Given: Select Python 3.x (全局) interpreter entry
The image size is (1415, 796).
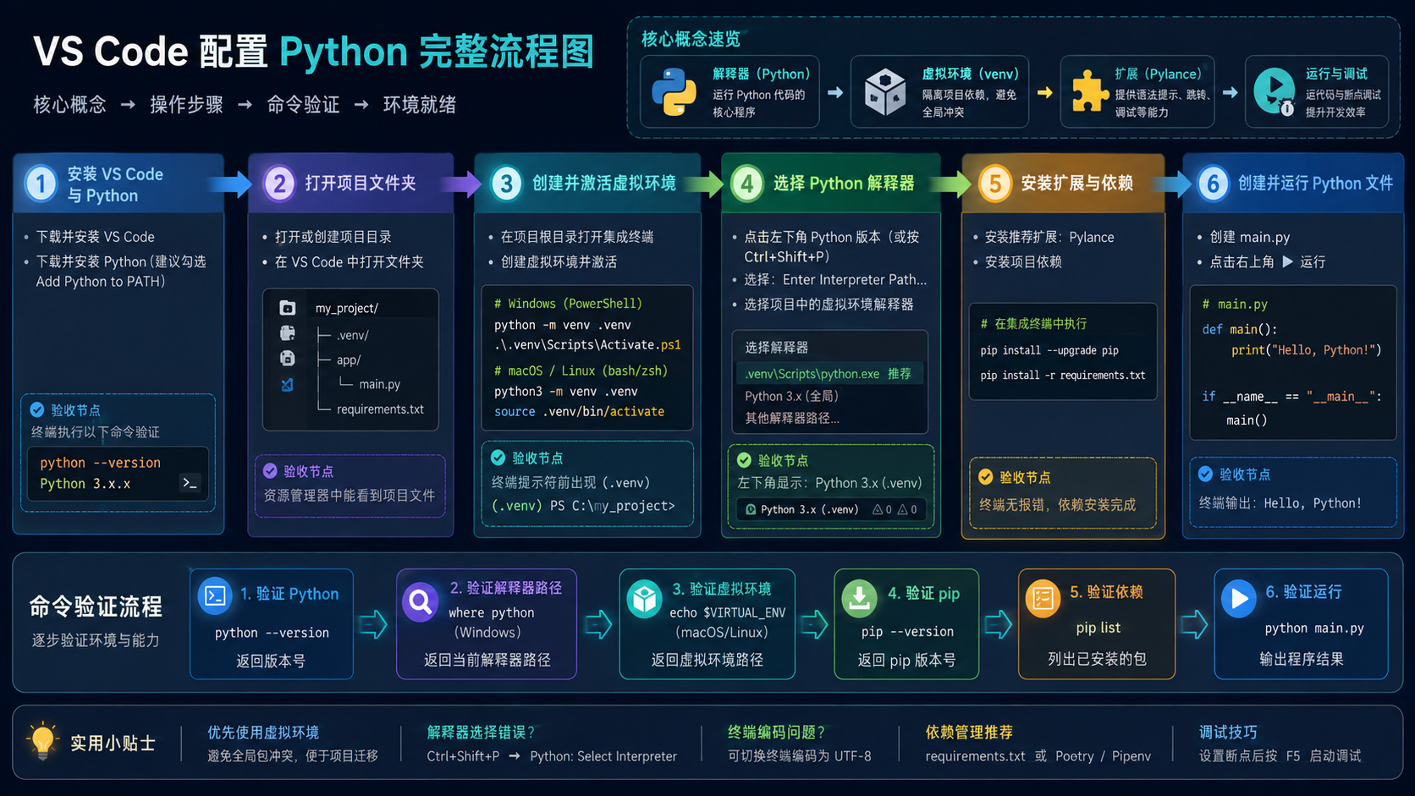Looking at the screenshot, I should [x=792, y=396].
